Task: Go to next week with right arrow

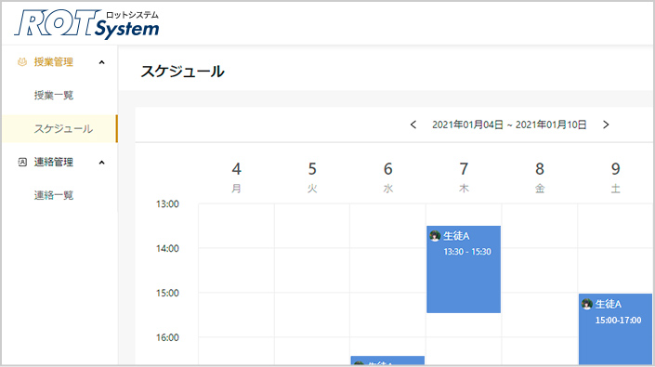Action: [x=606, y=125]
